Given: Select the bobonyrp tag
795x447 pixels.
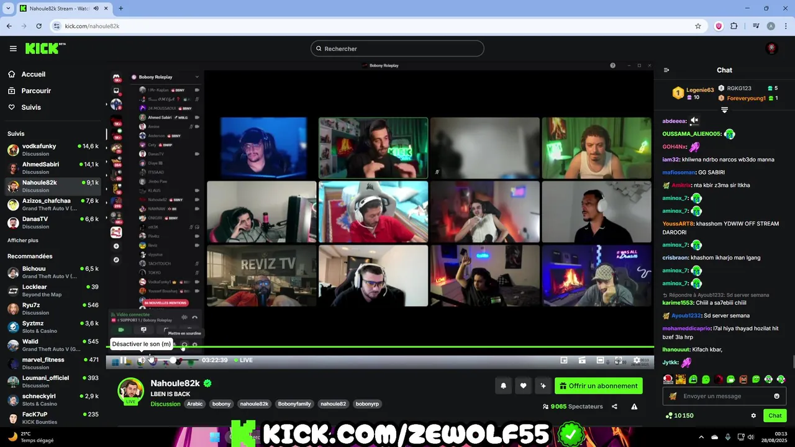Looking at the screenshot, I should 366,404.
